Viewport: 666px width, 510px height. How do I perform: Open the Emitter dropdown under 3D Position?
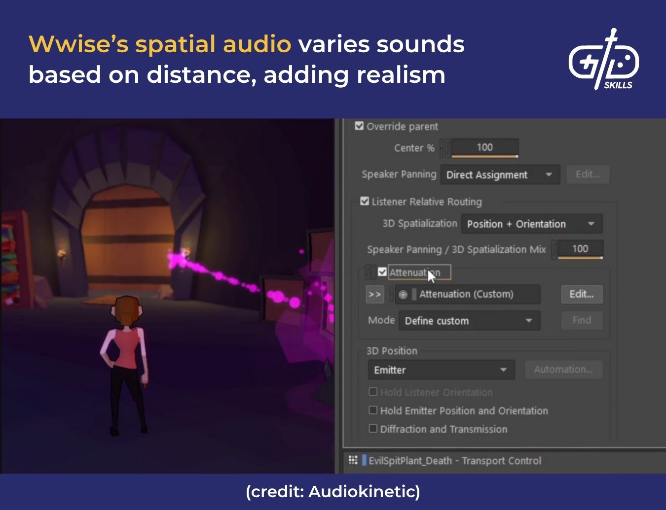(441, 370)
